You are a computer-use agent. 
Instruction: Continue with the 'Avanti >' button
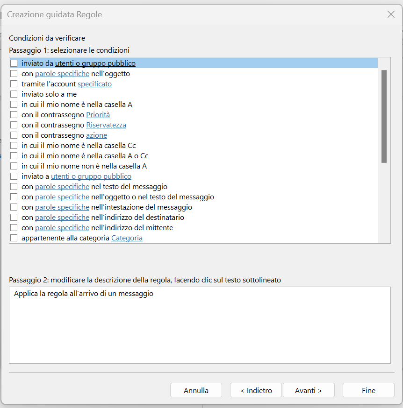309,390
